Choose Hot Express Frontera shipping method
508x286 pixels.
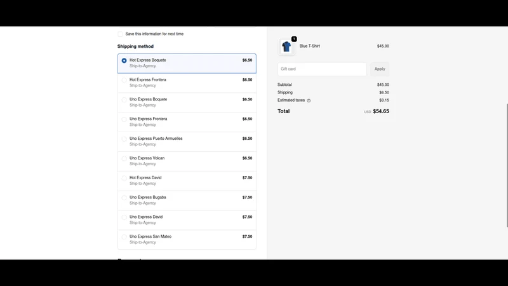click(x=187, y=83)
